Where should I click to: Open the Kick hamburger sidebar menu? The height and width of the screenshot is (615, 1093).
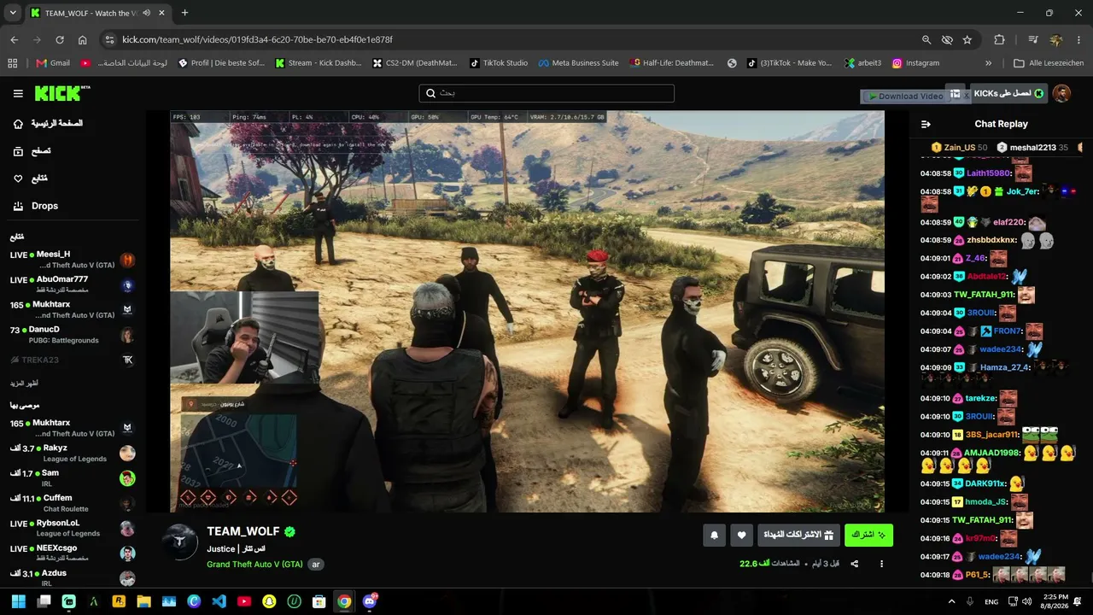[18, 93]
